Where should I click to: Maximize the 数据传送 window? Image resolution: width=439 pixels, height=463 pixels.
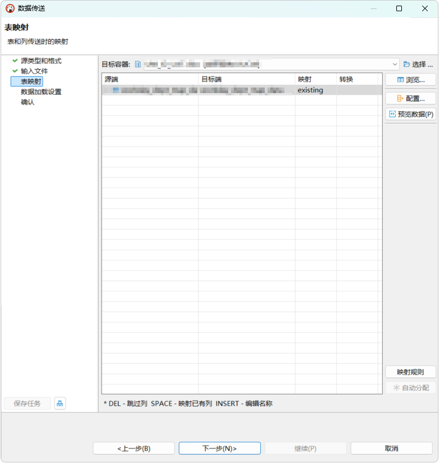(399, 8)
